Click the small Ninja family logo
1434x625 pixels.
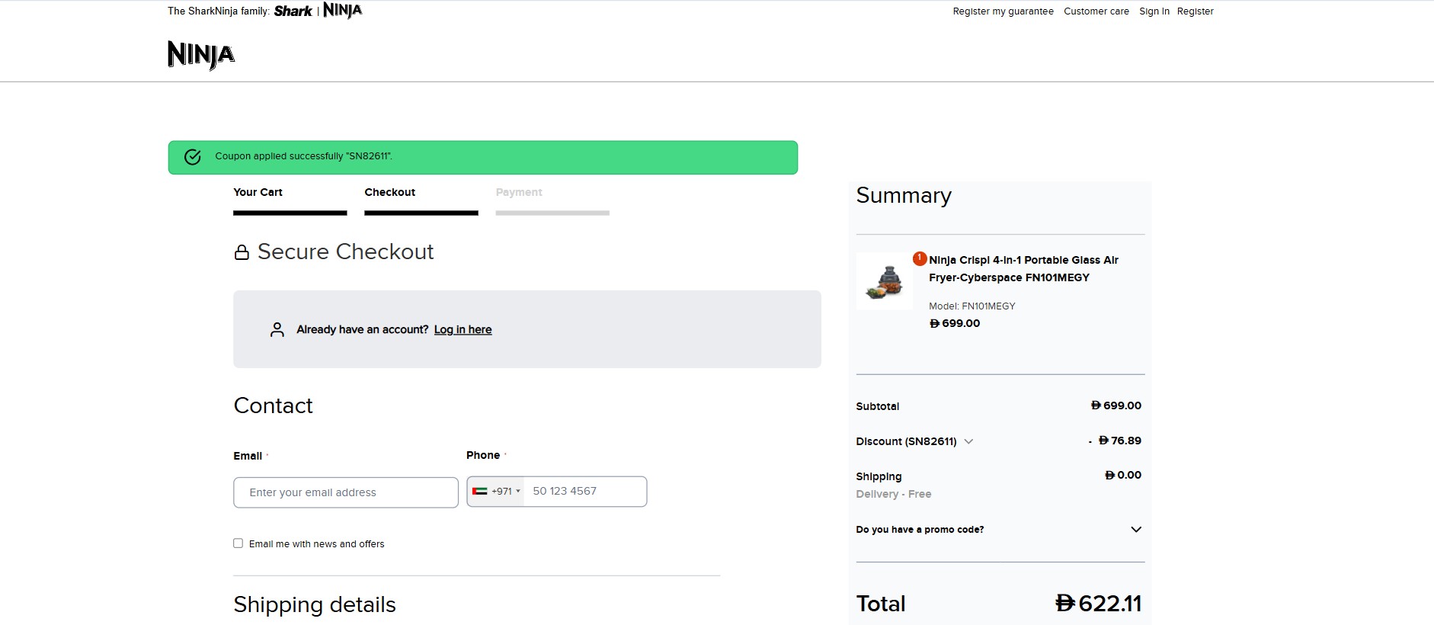pos(342,11)
